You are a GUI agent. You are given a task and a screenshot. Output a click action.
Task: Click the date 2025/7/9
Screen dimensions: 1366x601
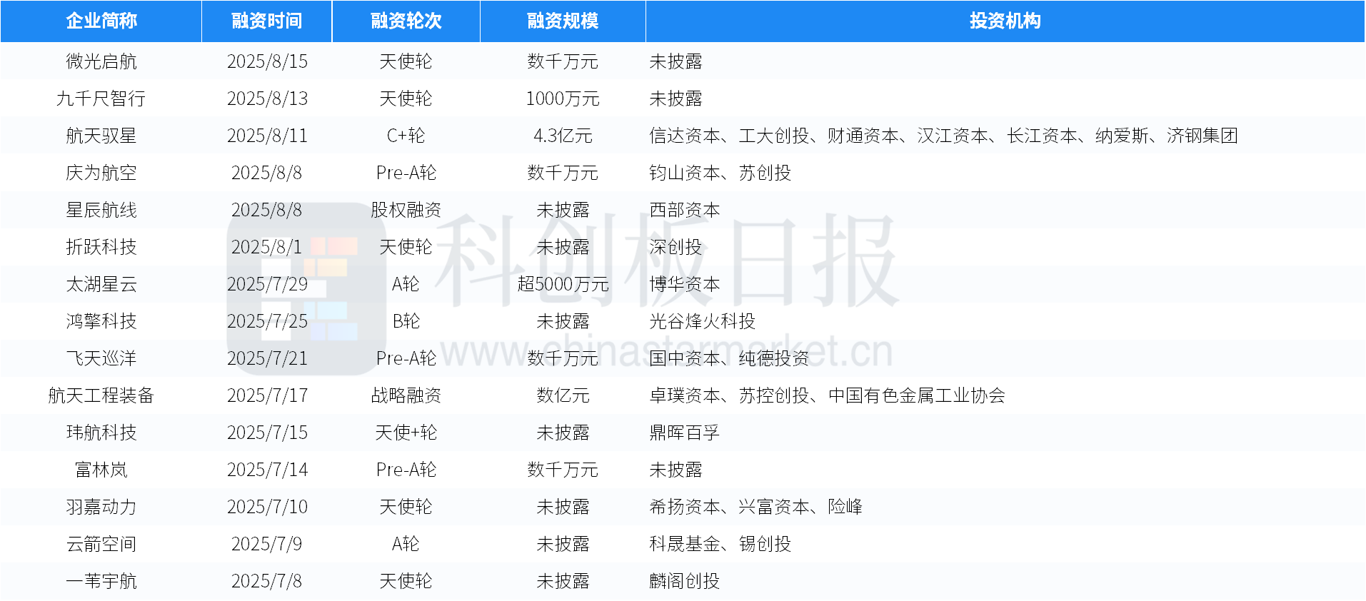(267, 544)
